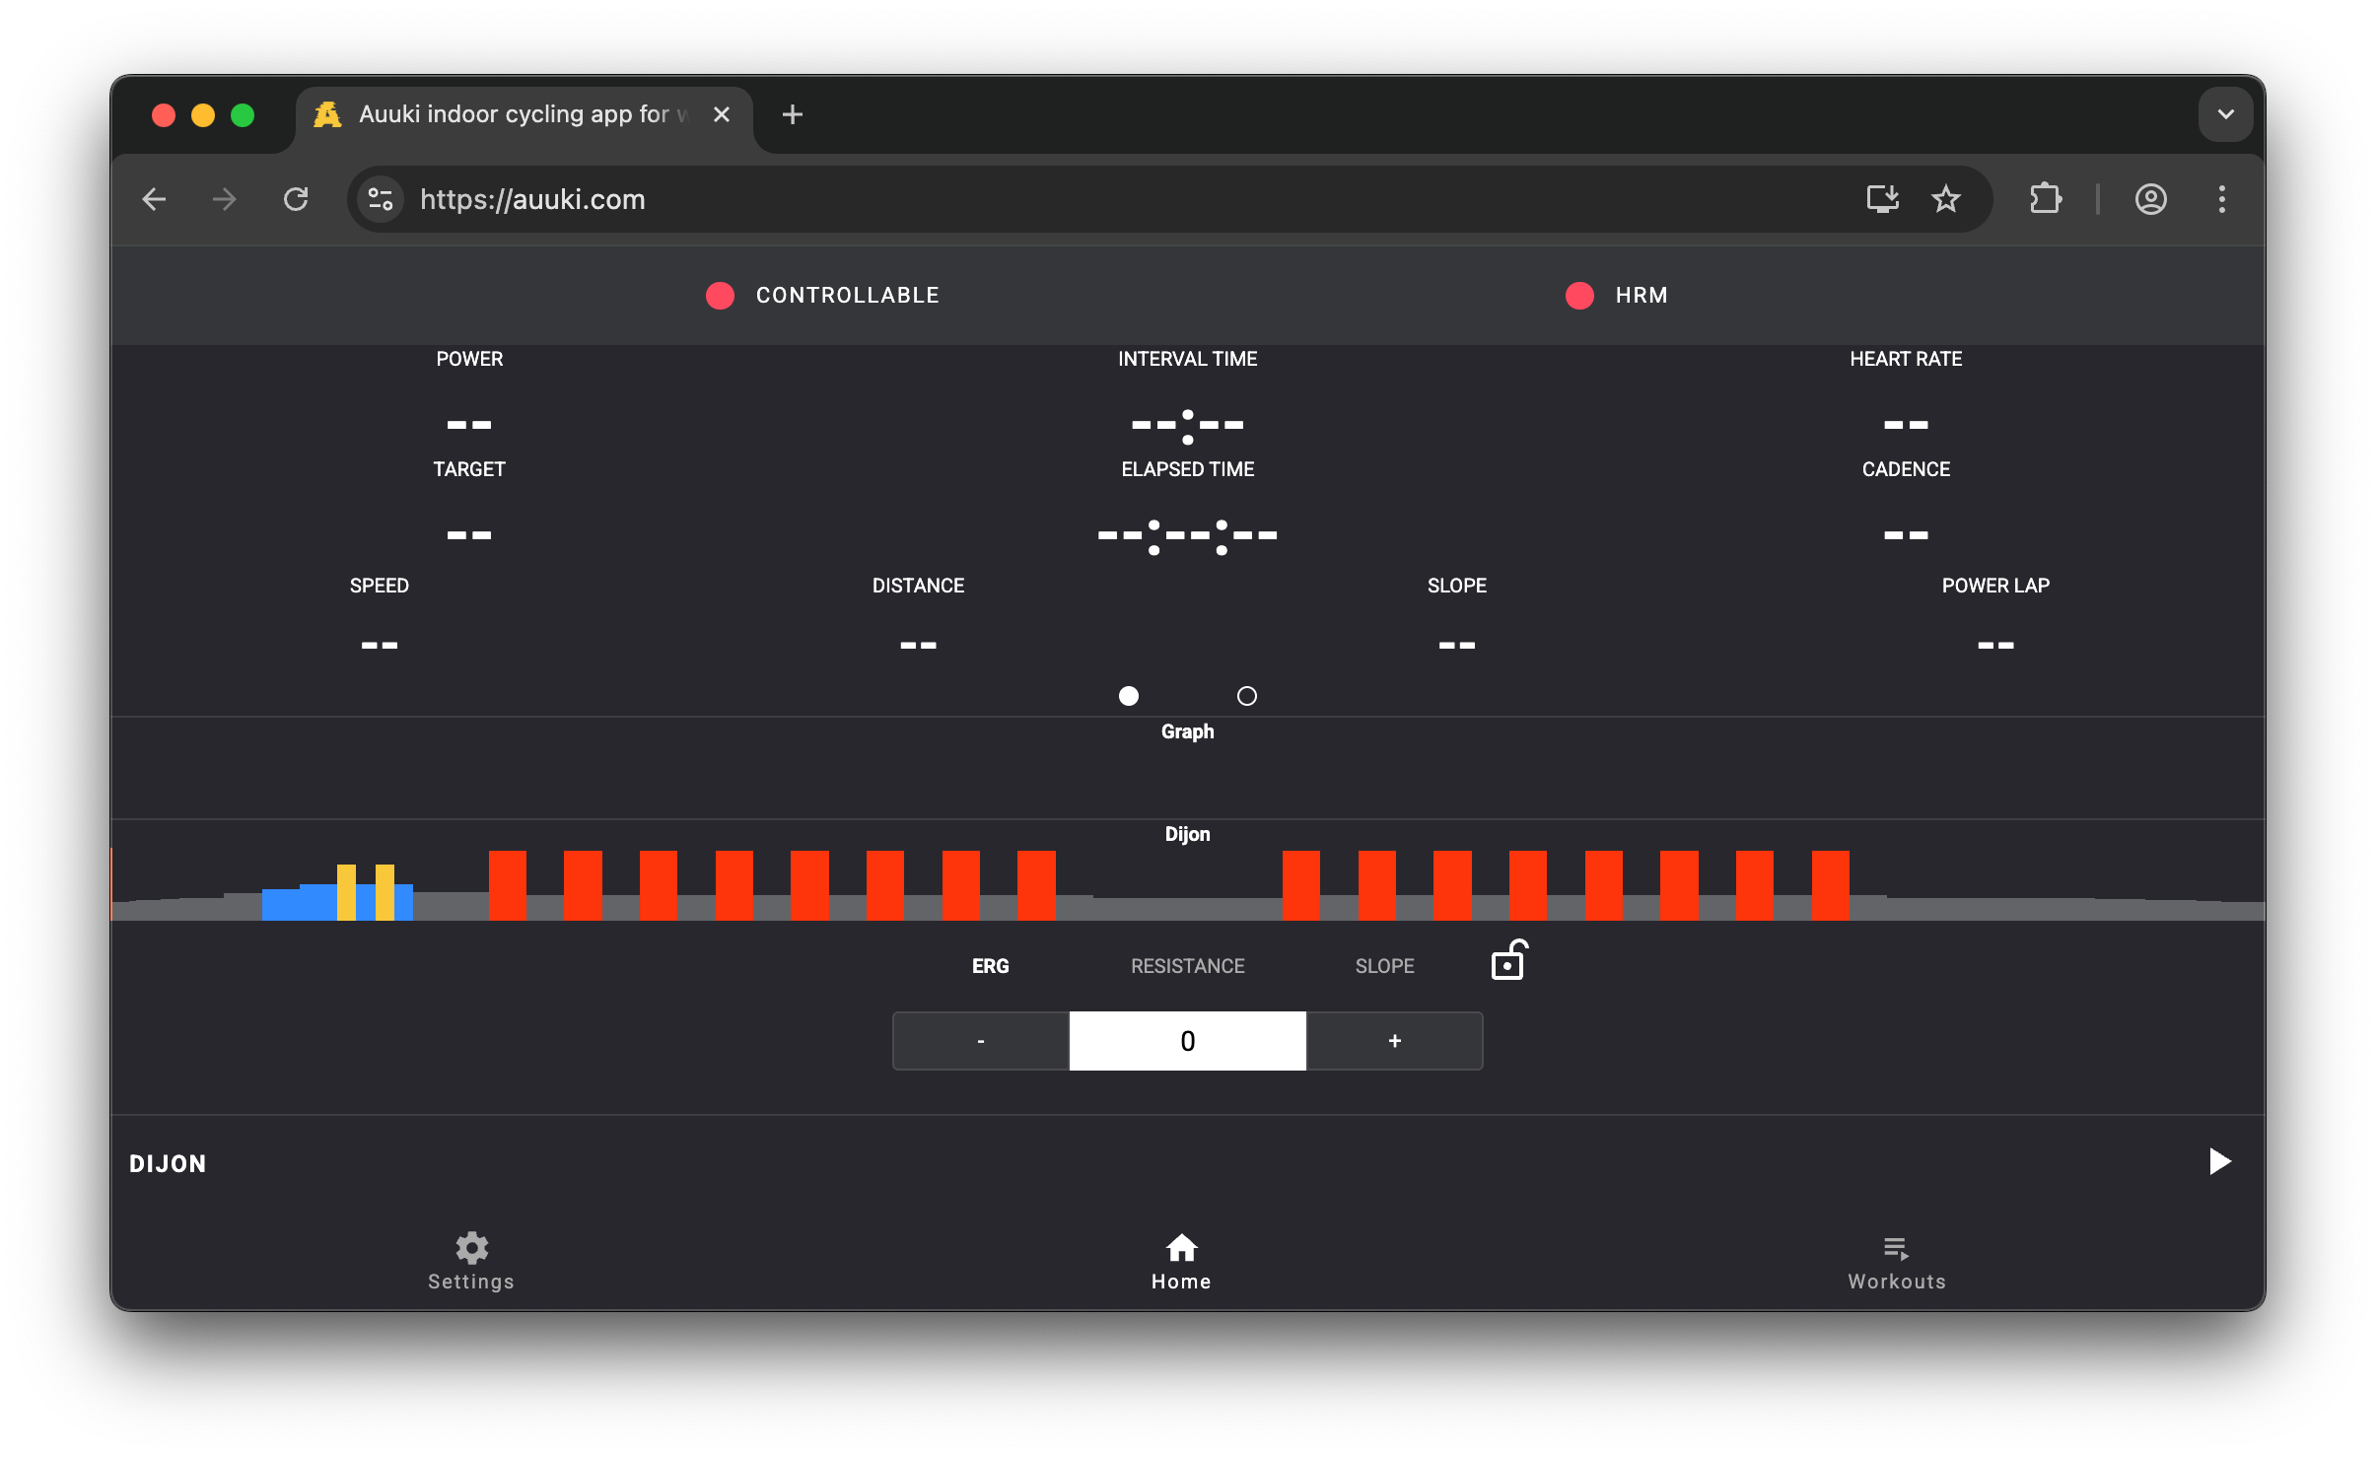Click the play workout triangle icon

pos(2219,1161)
